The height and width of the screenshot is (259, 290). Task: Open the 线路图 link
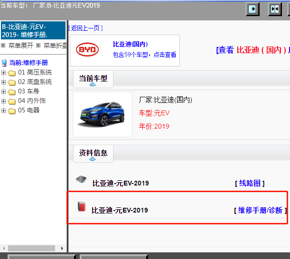[x=250, y=183]
